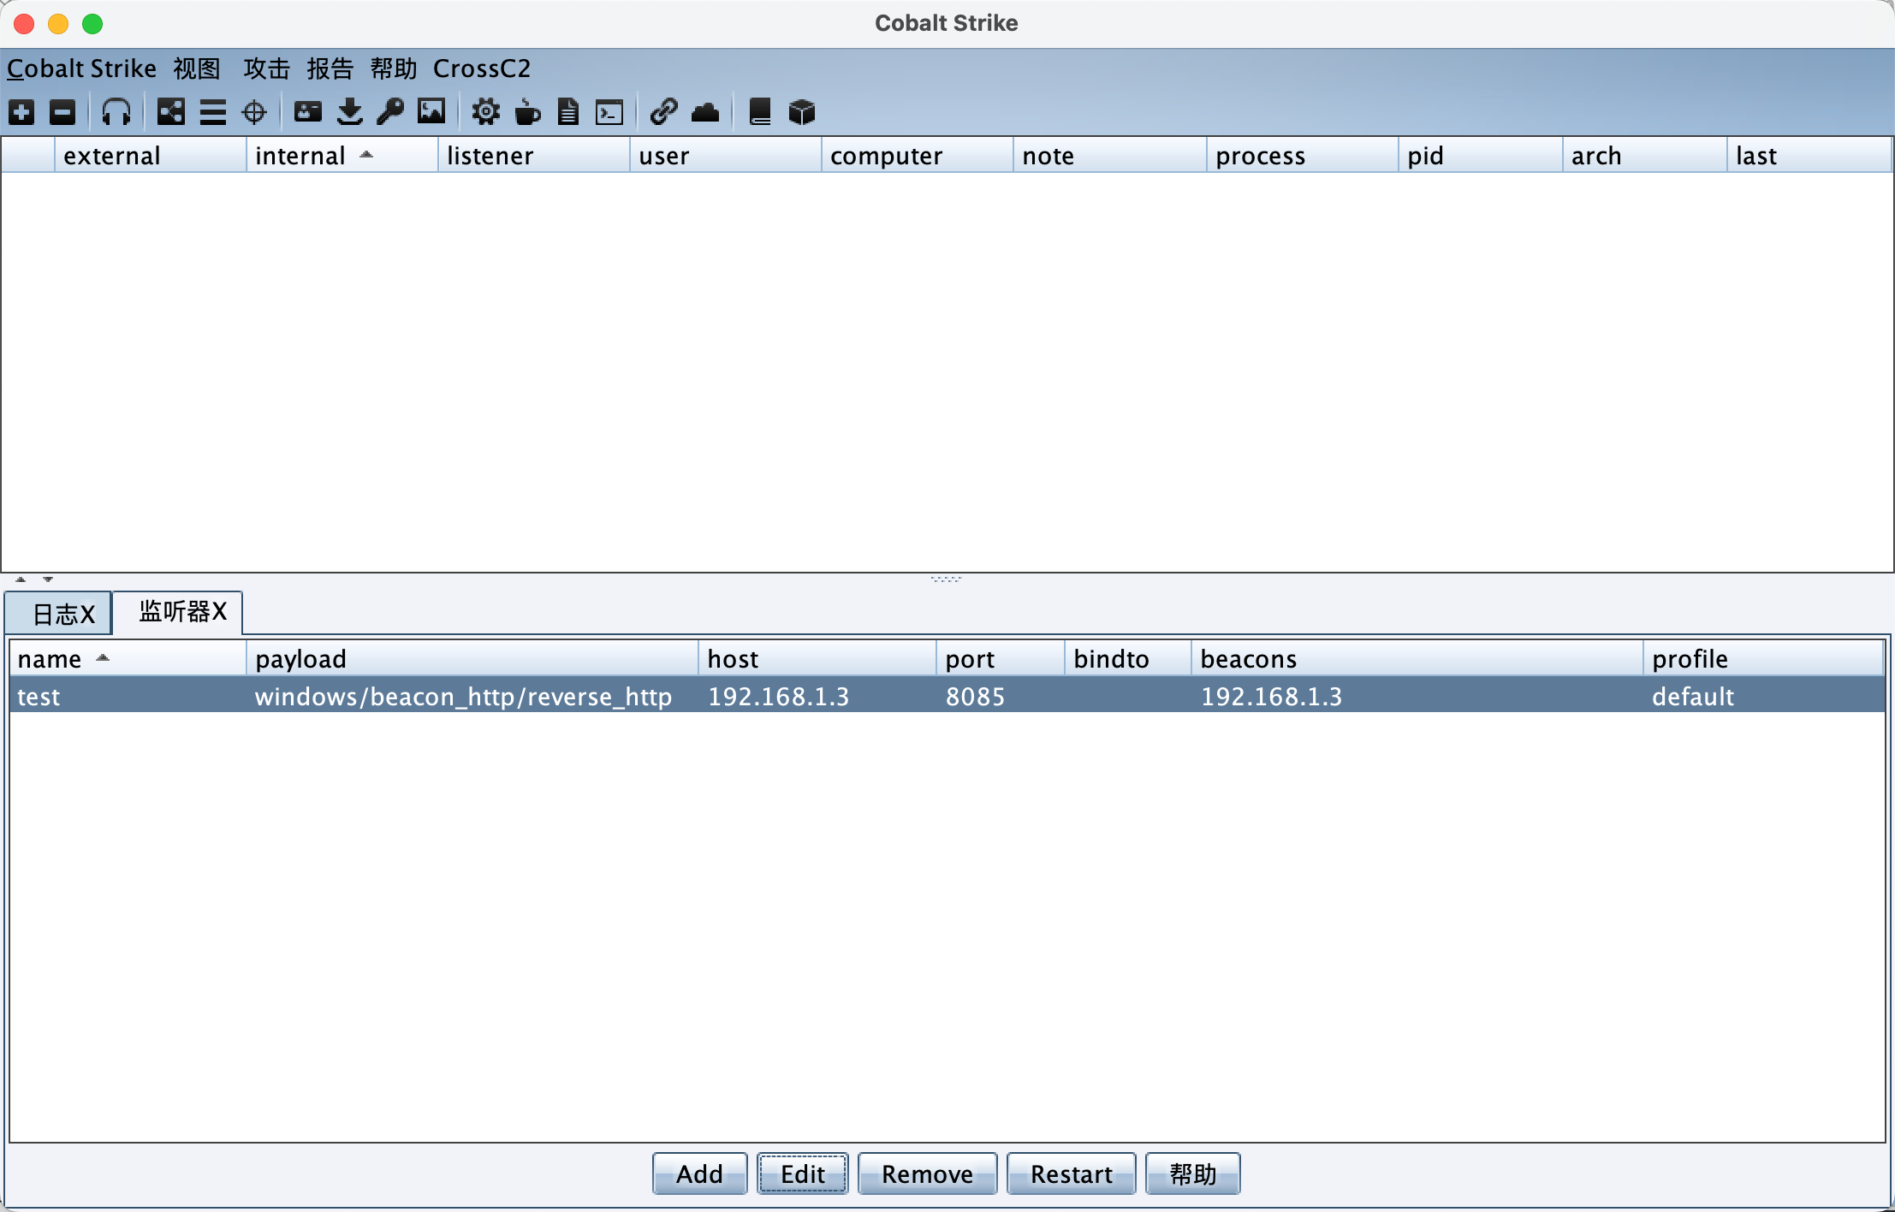1895x1212 pixels.
Task: Open keystrokes view key icon
Action: [390, 112]
